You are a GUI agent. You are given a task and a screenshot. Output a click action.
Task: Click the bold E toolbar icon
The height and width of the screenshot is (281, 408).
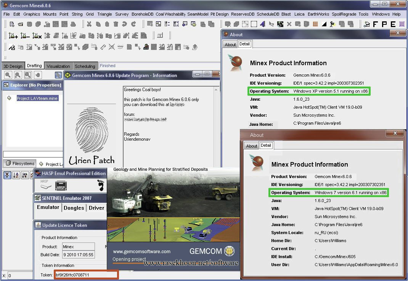pos(393,24)
